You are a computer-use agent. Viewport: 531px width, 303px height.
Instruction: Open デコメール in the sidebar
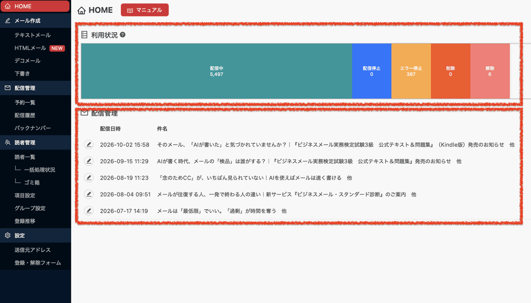point(27,61)
